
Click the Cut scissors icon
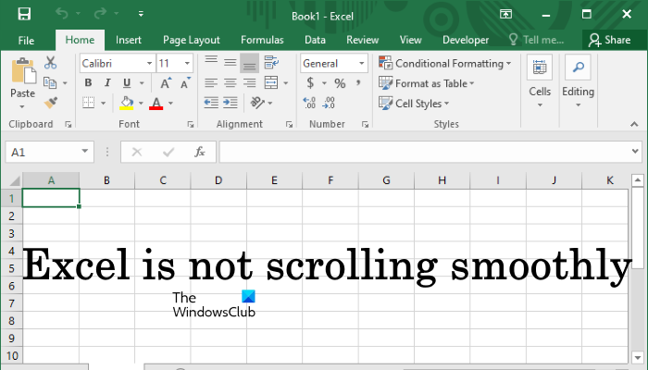pos(50,63)
